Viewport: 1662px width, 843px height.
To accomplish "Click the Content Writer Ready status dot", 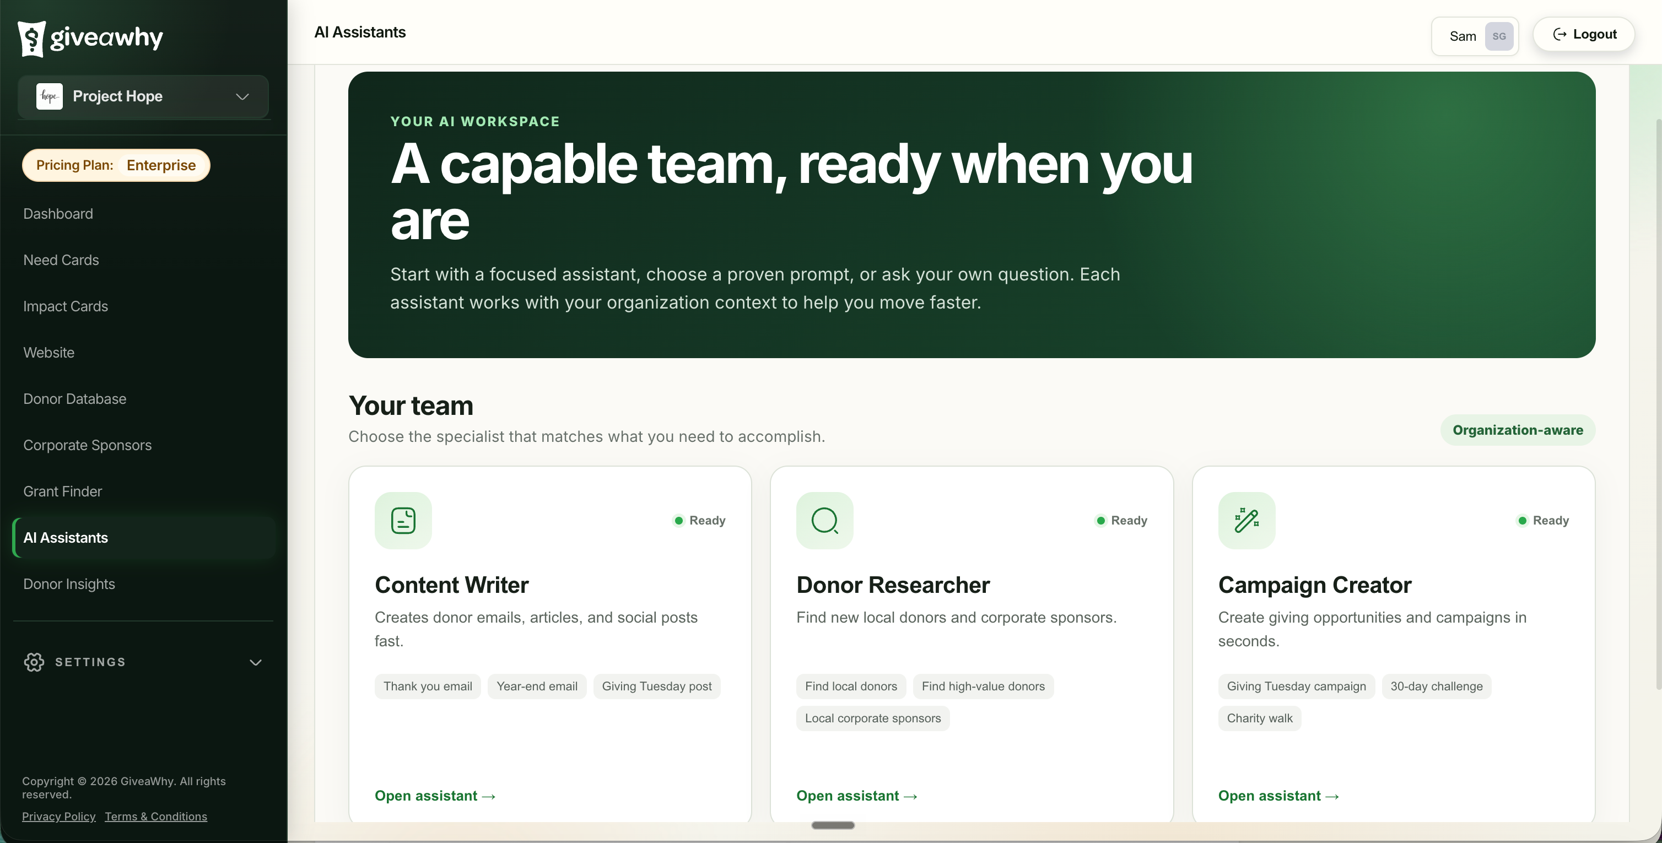I will (679, 521).
